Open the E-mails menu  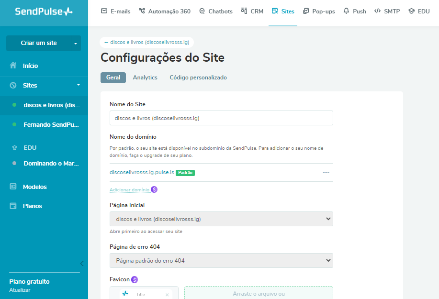[x=116, y=11]
